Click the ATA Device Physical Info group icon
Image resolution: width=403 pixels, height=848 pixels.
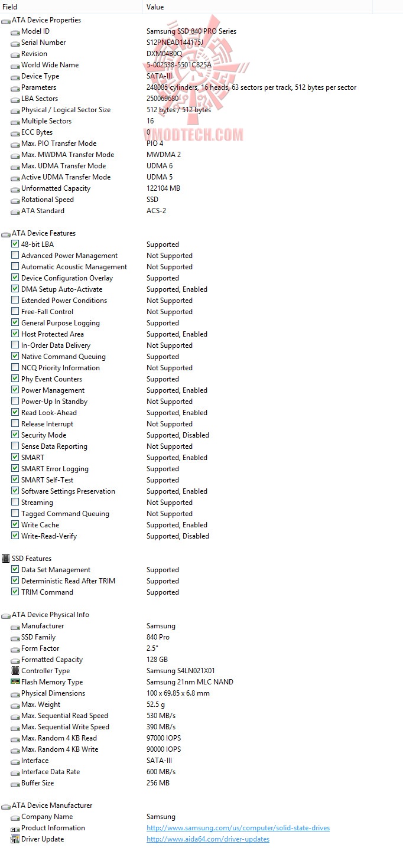[x=6, y=615]
